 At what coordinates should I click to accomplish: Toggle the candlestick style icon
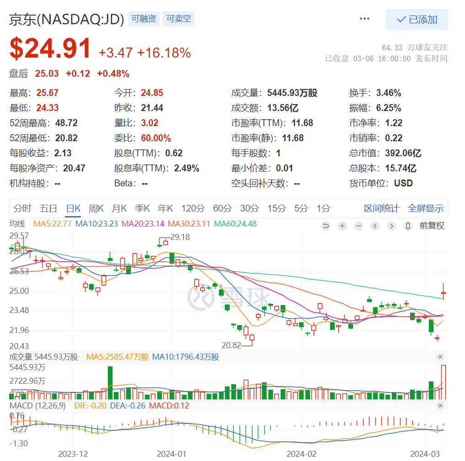point(408,226)
